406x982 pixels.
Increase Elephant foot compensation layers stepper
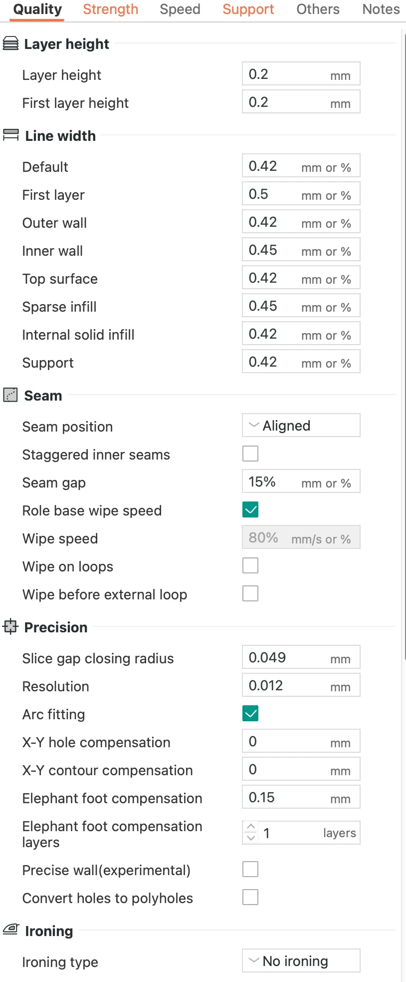[251, 827]
